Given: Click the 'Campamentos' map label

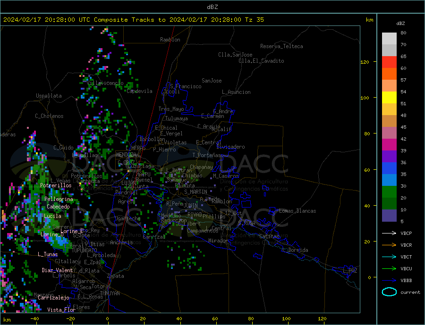Looking at the screenshot, I should click(203, 231).
